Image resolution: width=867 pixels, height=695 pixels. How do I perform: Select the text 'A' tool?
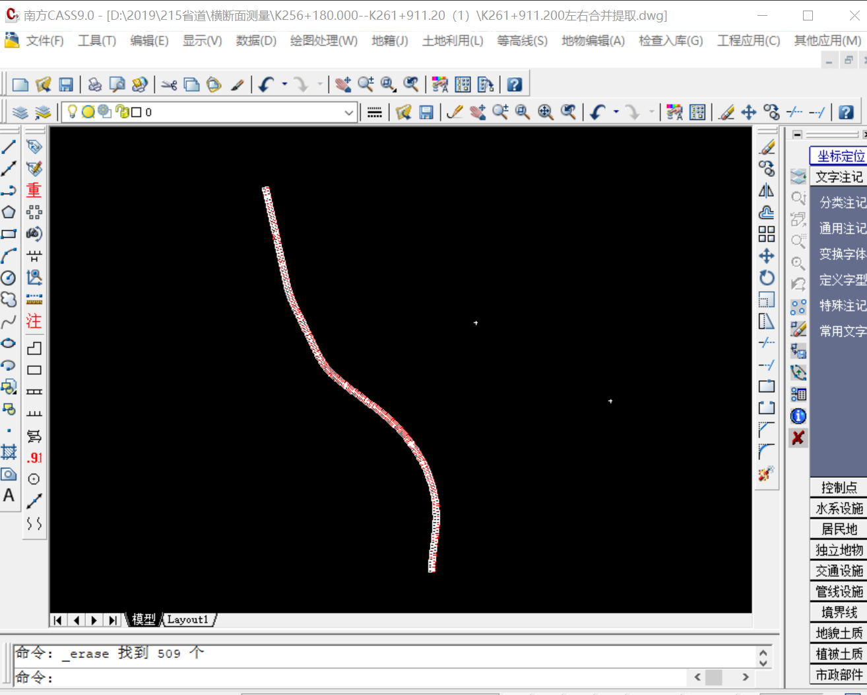tap(9, 495)
